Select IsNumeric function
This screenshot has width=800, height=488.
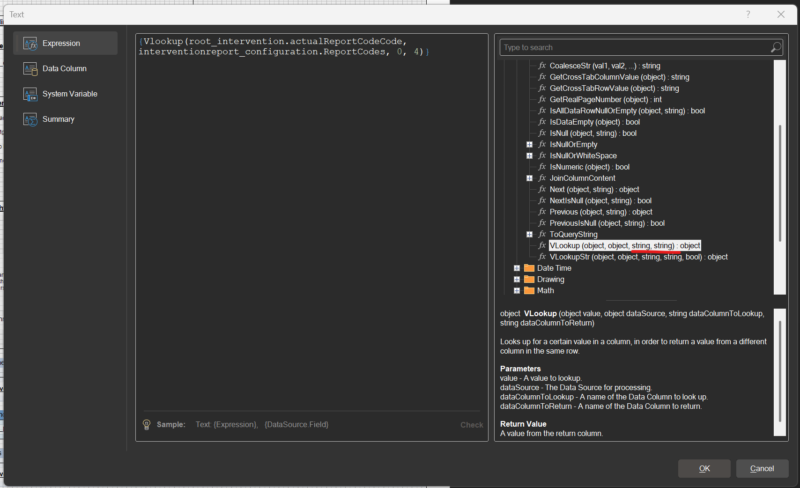click(x=589, y=167)
